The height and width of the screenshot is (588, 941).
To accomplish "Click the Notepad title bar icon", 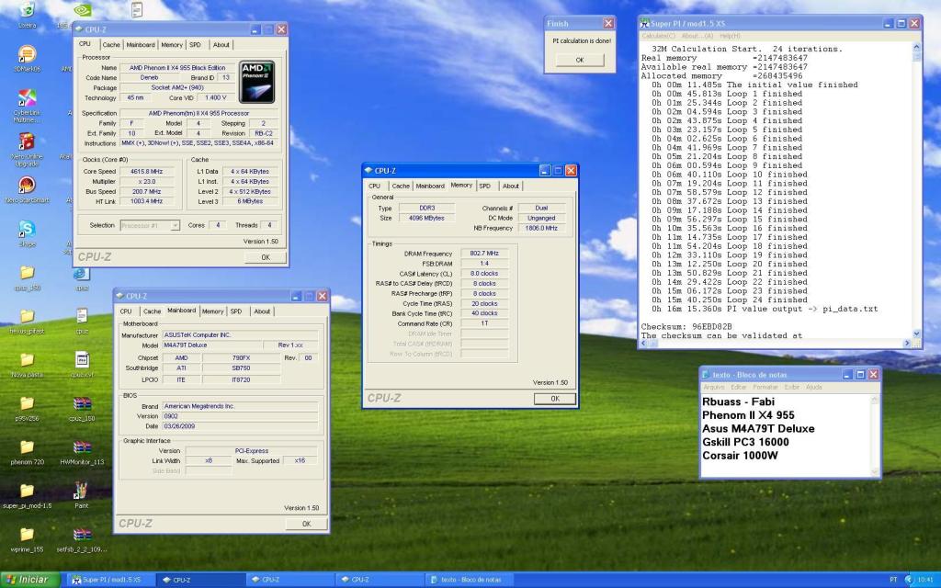I will (707, 375).
